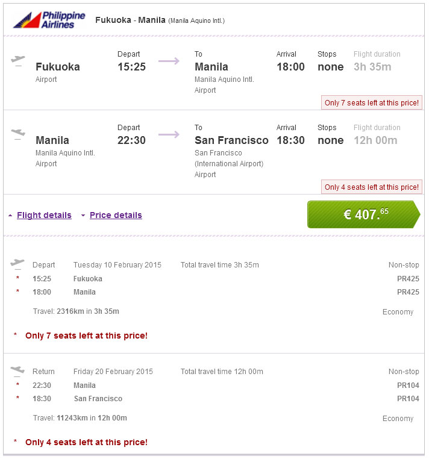Click the red 7 seats left badge

(x=371, y=103)
